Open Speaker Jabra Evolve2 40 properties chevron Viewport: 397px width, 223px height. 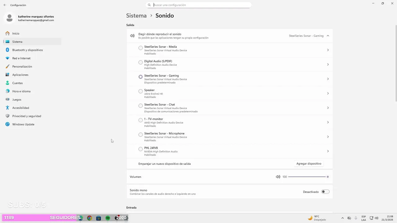[x=328, y=94]
